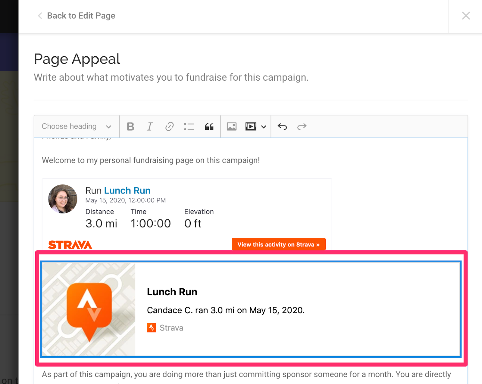
Task: Click the 3.0 mi distance value
Action: 101,224
